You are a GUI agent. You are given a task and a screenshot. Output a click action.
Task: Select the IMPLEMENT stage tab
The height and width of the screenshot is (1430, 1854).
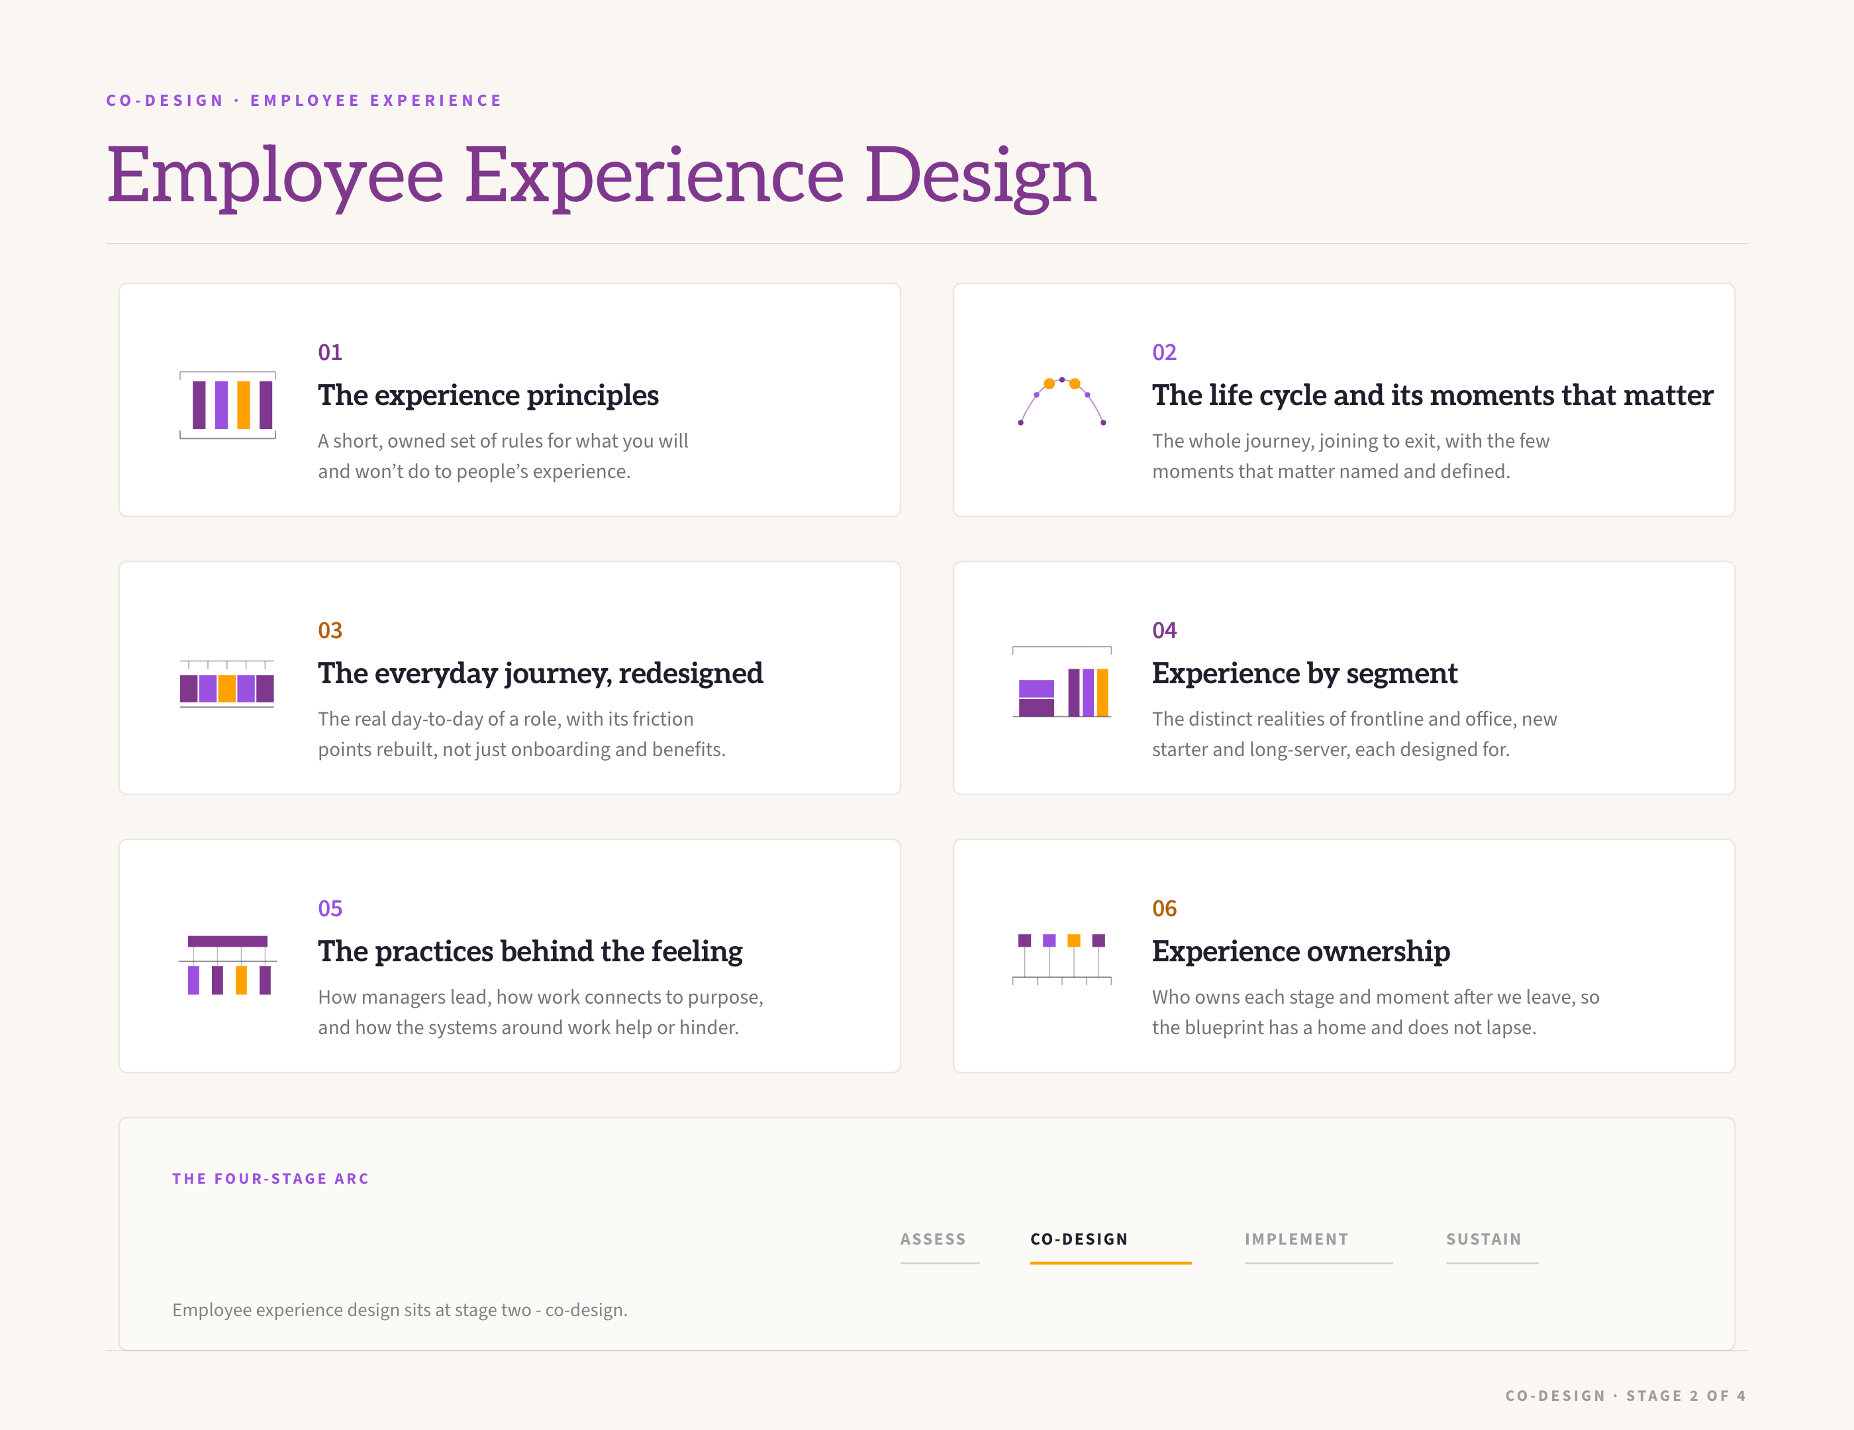[1318, 1246]
